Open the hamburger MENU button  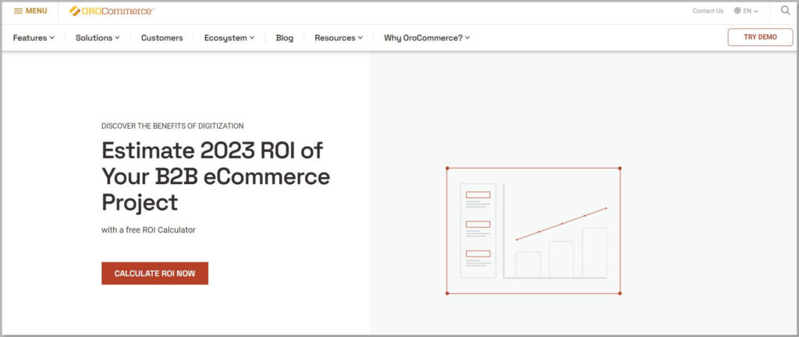[30, 11]
